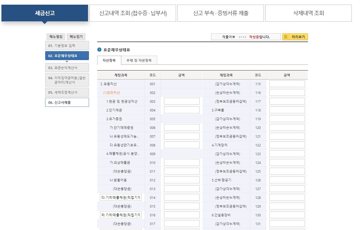
Task: Click amount field for code 014
Action: pos(182,197)
